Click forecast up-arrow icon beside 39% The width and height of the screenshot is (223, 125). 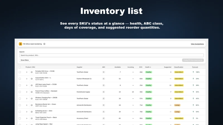pyautogui.click(x=193, y=85)
